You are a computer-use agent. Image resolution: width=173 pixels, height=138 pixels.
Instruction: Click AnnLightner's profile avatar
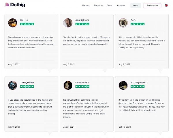coord(68,23)
